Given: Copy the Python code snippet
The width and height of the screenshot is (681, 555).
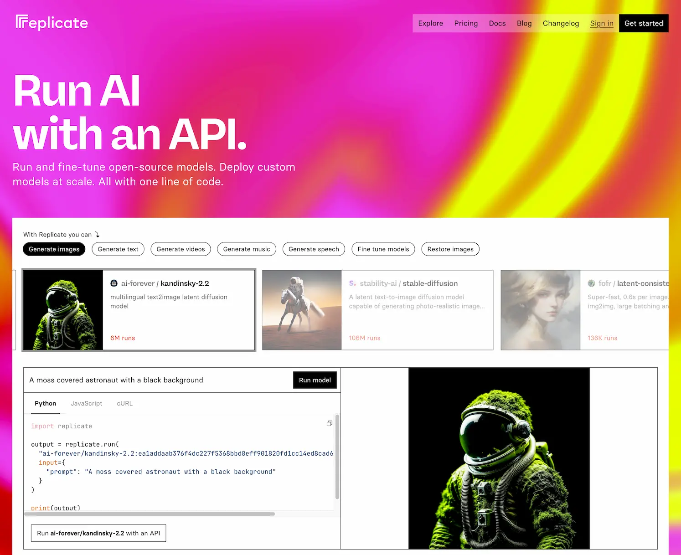Looking at the screenshot, I should 329,423.
